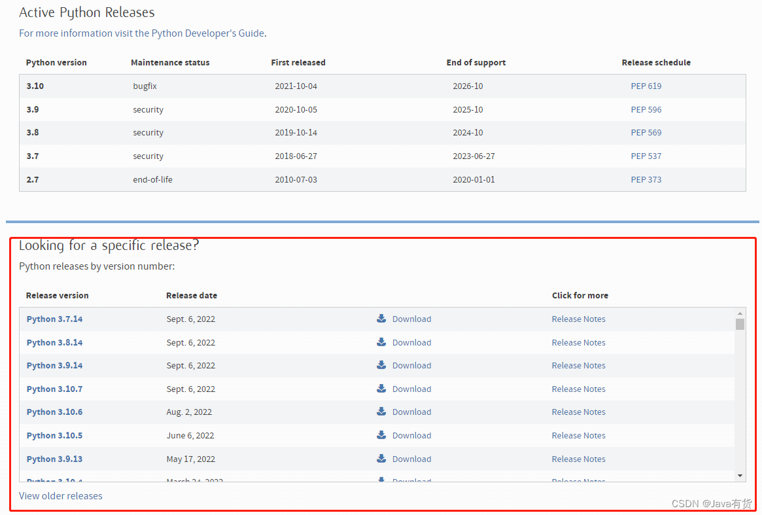Click Download text for Python 3.7.14
The image size is (762, 515).
pos(411,319)
